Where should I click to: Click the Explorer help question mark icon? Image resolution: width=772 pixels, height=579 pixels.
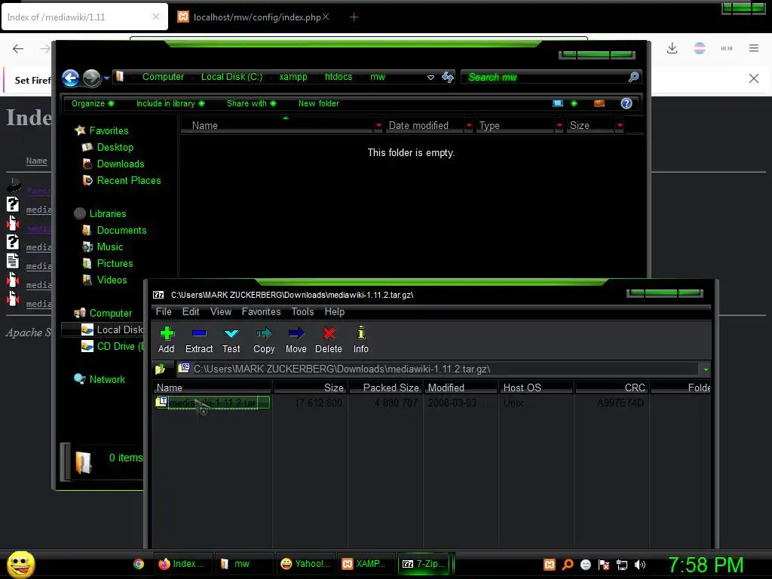626,103
